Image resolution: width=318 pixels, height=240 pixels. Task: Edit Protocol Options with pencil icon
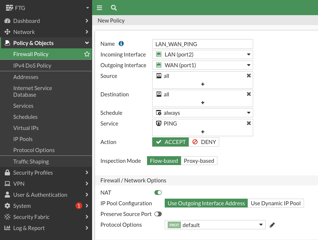click(272, 225)
